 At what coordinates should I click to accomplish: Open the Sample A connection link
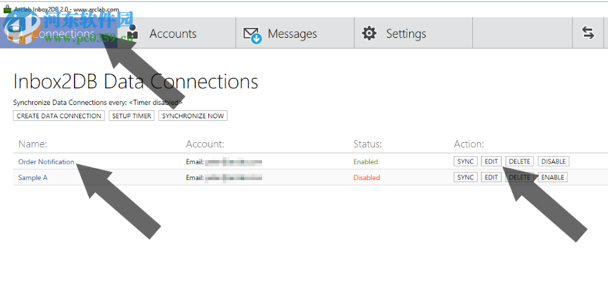pyautogui.click(x=33, y=177)
